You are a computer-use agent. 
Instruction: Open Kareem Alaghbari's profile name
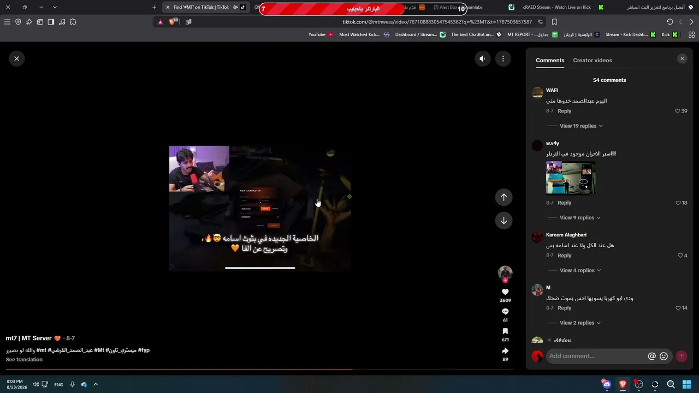pos(566,235)
